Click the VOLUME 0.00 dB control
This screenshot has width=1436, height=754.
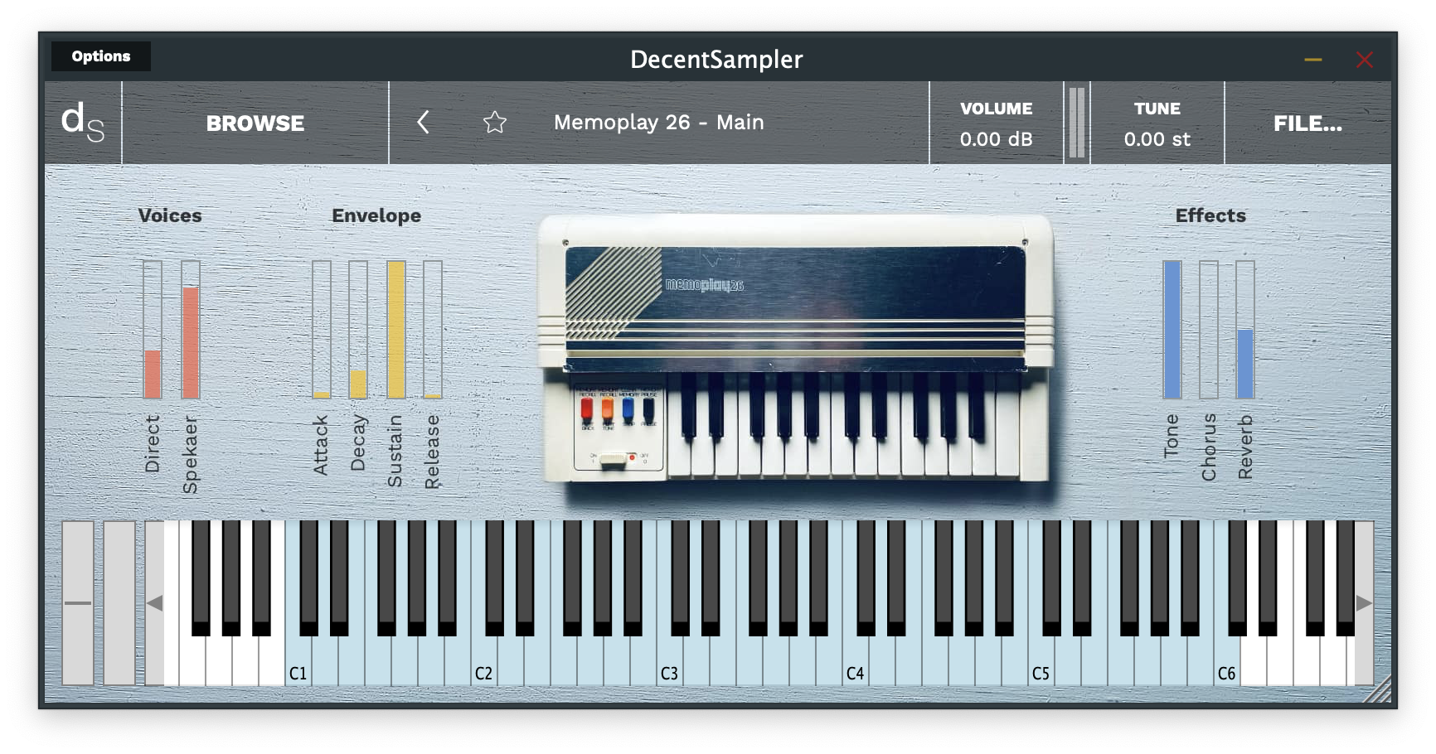[996, 123]
